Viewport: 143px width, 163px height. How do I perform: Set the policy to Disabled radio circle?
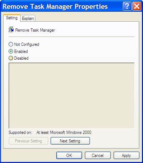click(11, 58)
